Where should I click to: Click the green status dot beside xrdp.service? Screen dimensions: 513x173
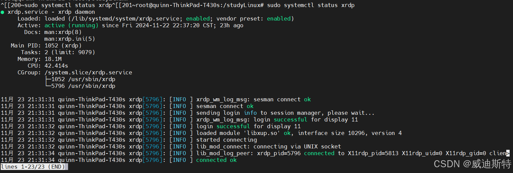(2, 12)
